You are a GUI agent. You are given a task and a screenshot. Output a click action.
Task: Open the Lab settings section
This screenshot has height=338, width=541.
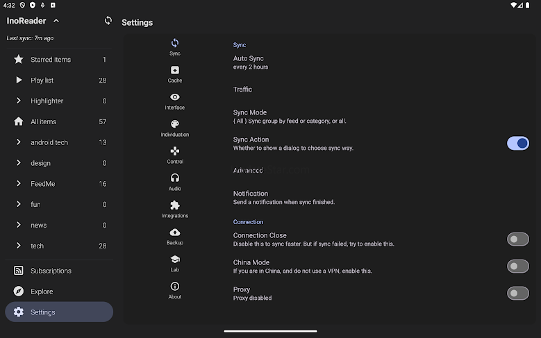[175, 263]
